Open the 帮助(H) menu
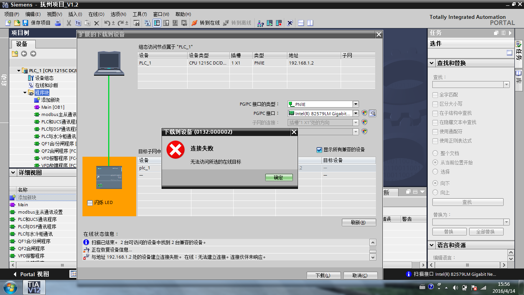Image resolution: width=524 pixels, height=295 pixels. pyautogui.click(x=183, y=14)
